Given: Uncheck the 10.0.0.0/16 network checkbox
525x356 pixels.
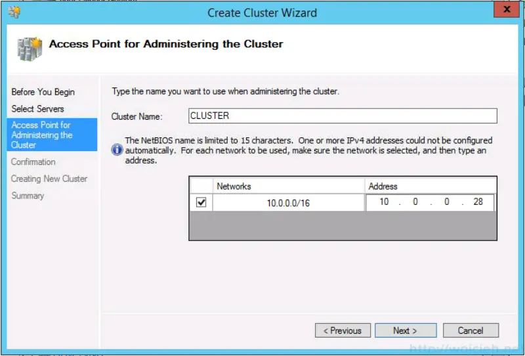Looking at the screenshot, I should tap(201, 202).
